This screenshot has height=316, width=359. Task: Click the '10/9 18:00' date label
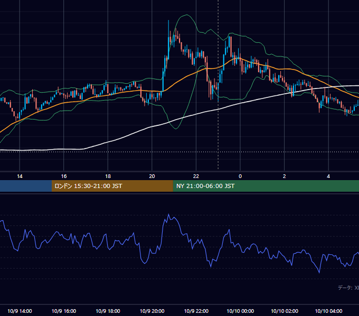point(108,311)
